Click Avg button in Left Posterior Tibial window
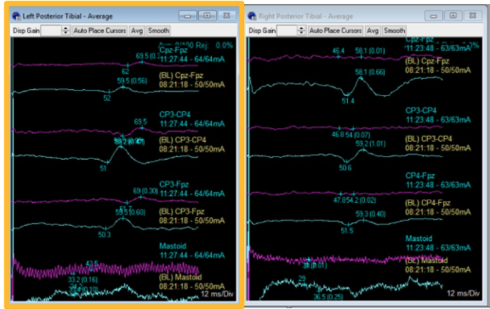490x309 pixels. [137, 31]
